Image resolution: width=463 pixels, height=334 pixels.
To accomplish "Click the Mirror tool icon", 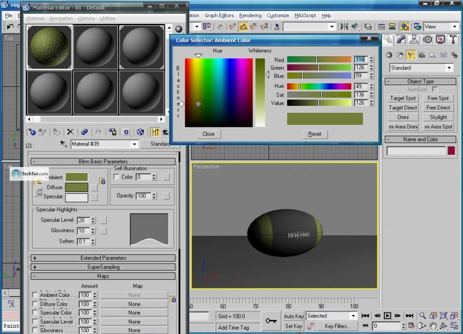I will (x=344, y=27).
